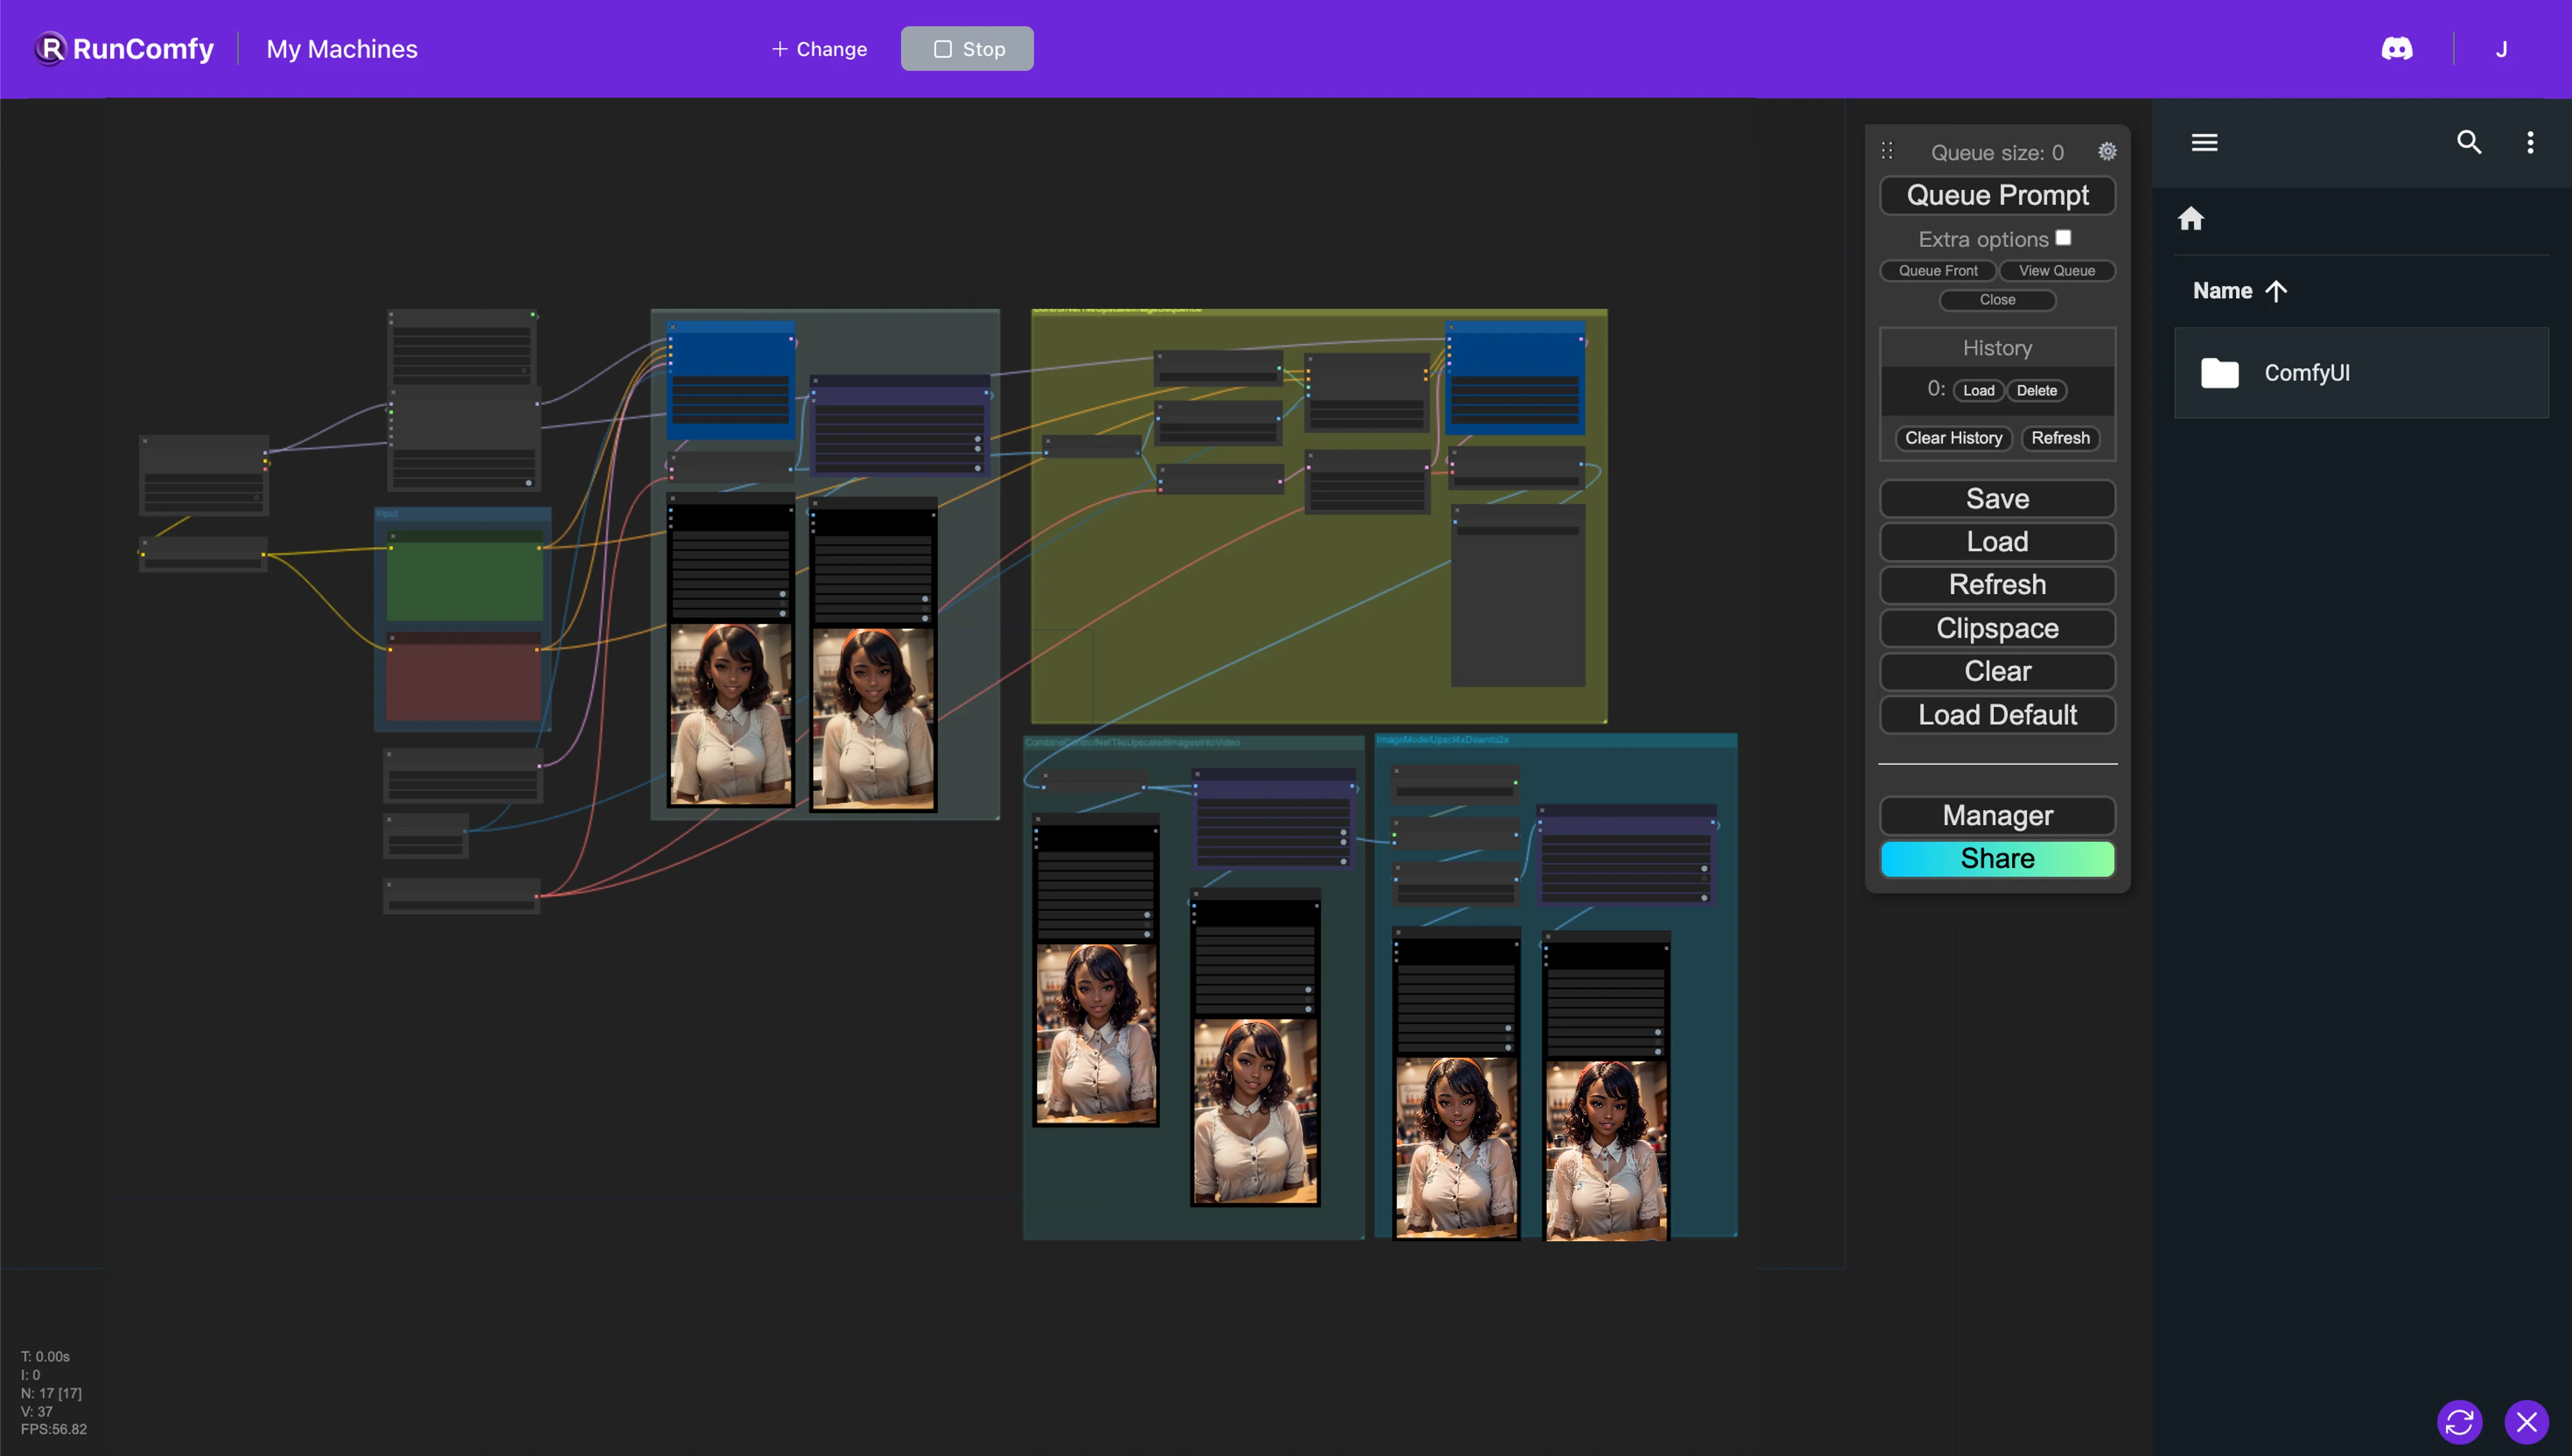Click the gradient Share button
Image resolution: width=2572 pixels, height=1456 pixels.
point(1997,858)
